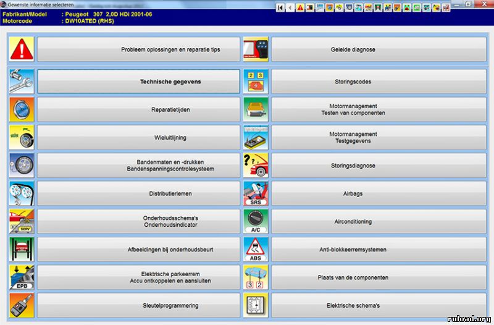Open the Airconditioning section
This screenshot has width=494, height=325.
pyautogui.click(x=379, y=221)
